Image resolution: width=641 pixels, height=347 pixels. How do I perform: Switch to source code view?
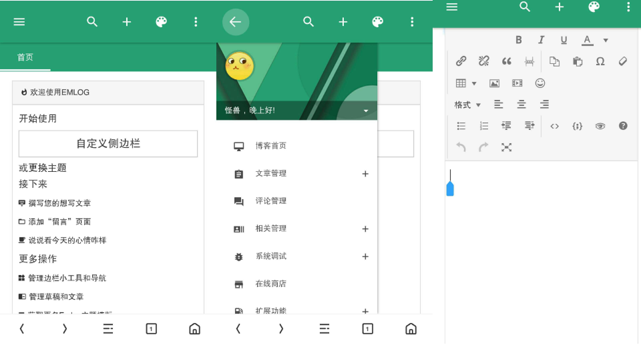(x=554, y=127)
